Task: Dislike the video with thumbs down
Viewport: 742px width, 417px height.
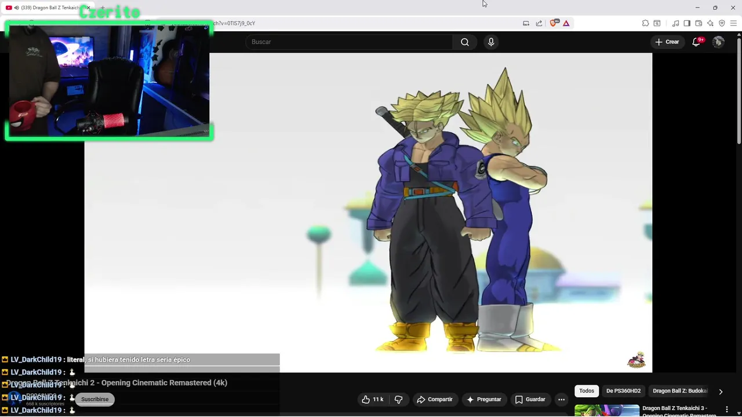Action: point(399,399)
